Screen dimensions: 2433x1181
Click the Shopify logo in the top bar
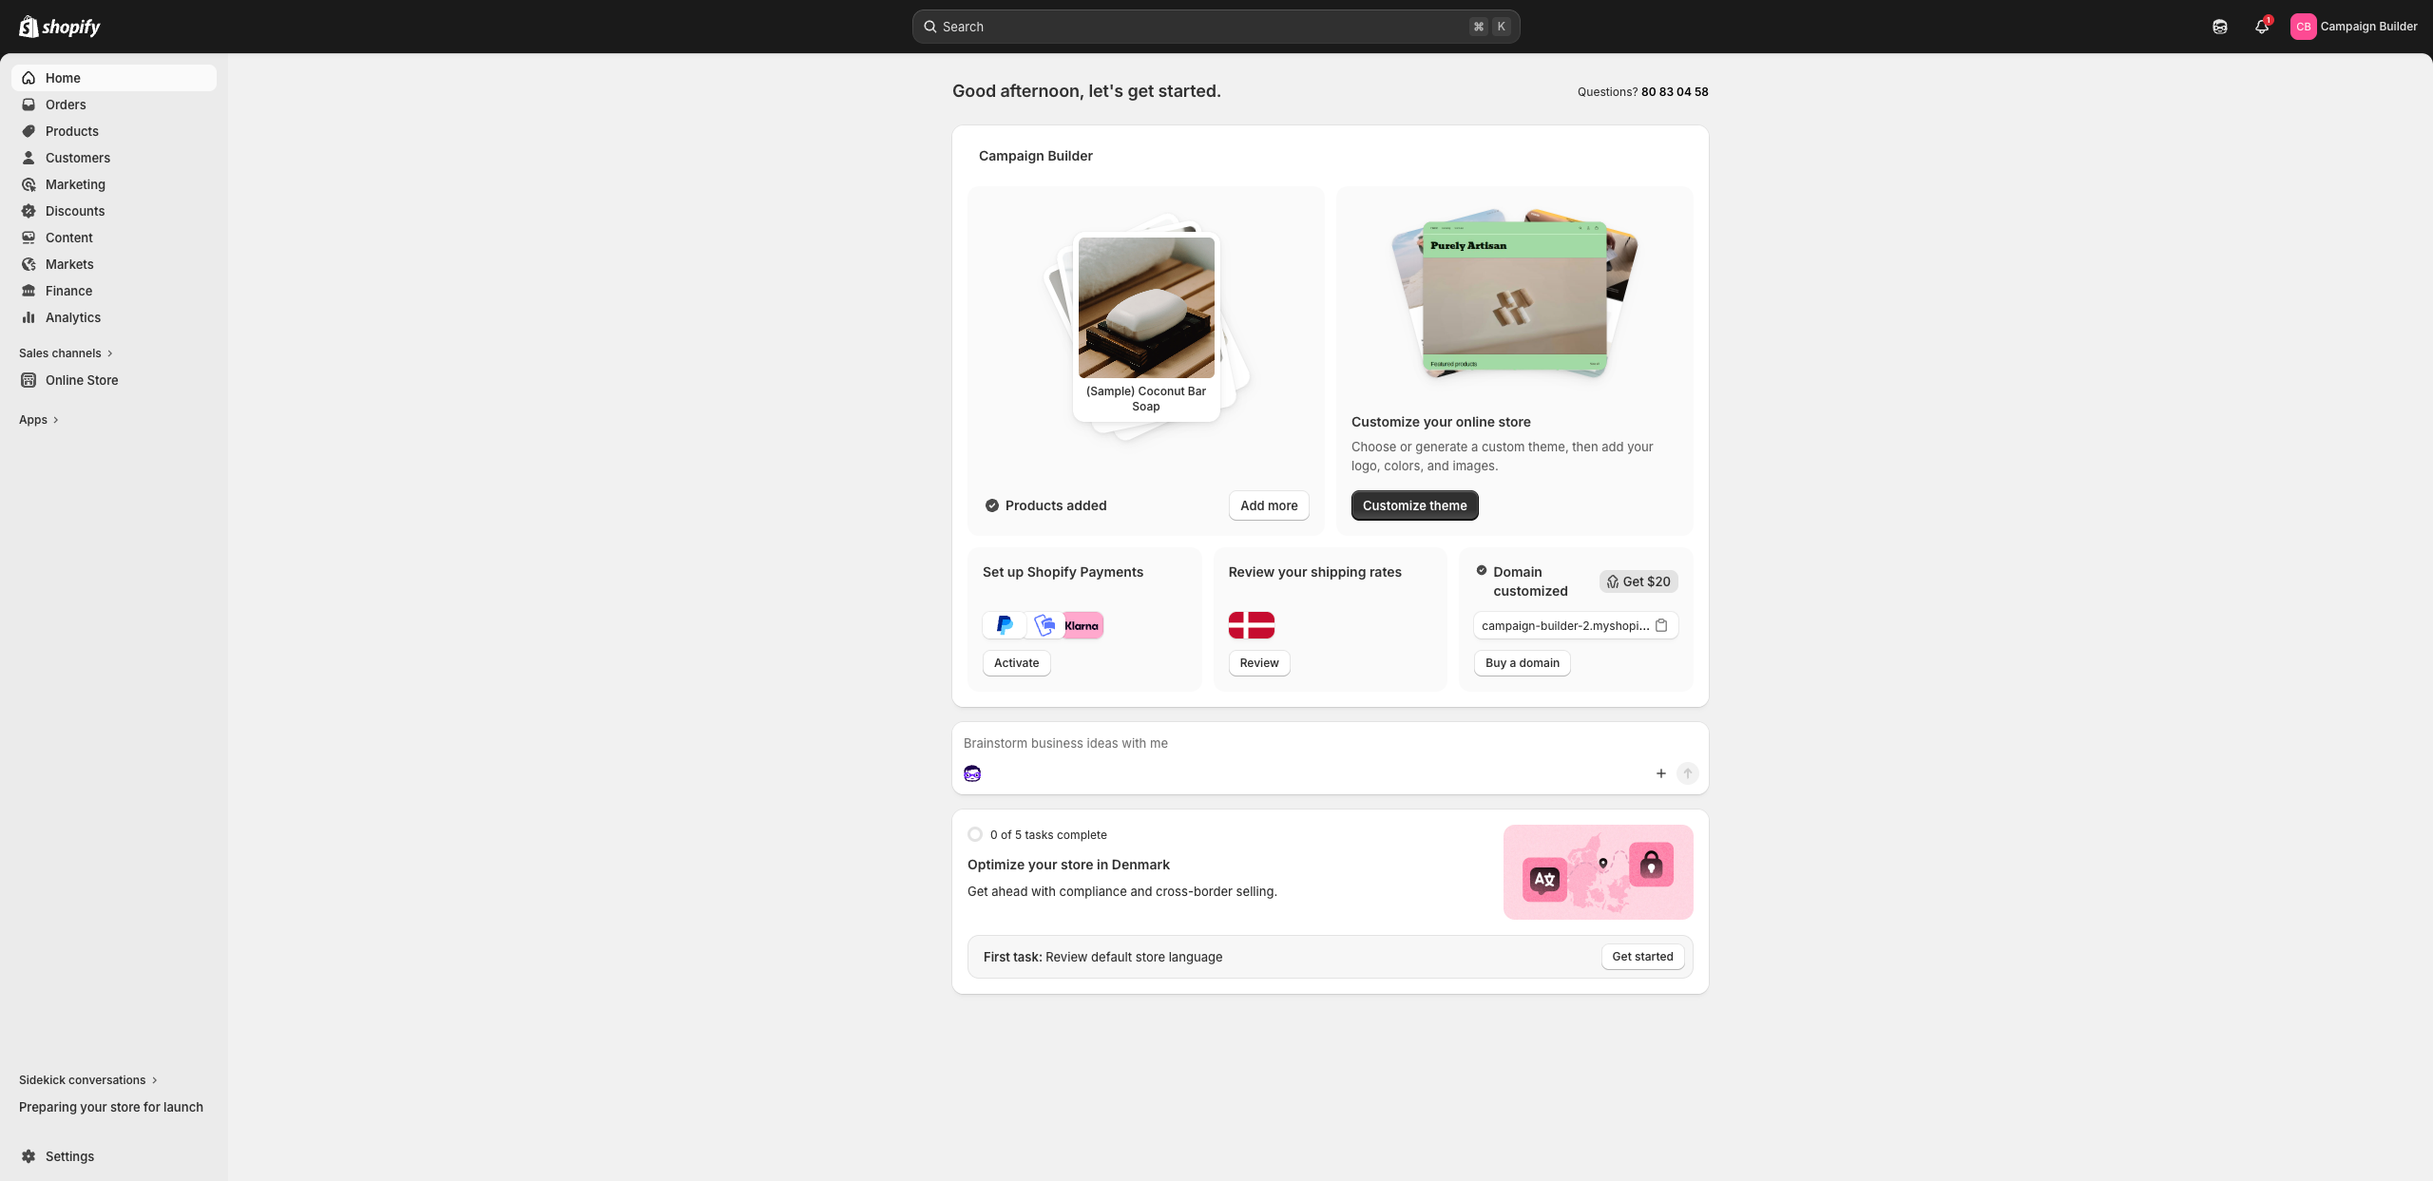click(x=60, y=27)
